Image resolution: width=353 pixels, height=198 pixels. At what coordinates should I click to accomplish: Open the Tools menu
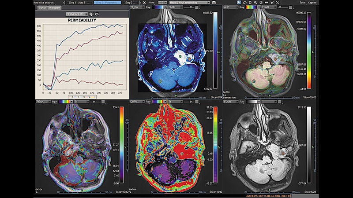[303, 3]
